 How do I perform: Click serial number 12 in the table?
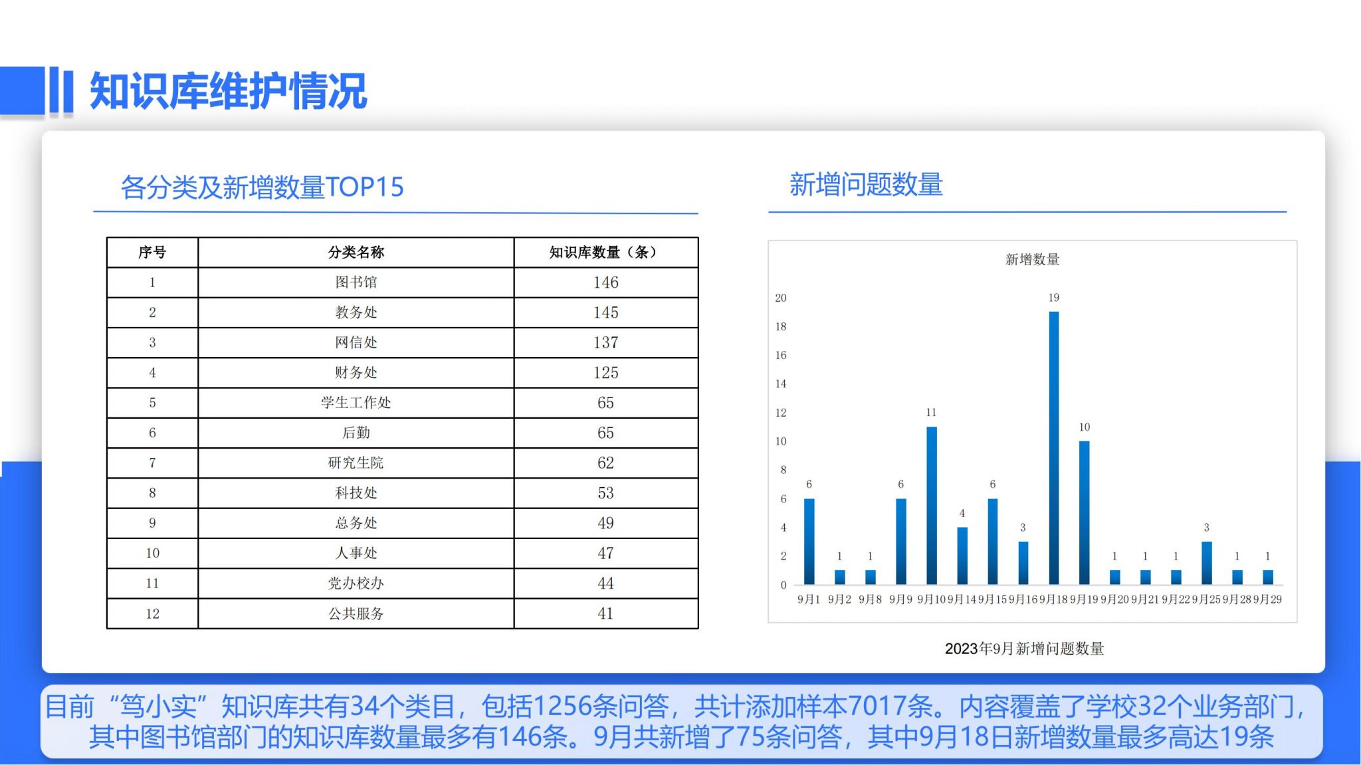tap(152, 613)
